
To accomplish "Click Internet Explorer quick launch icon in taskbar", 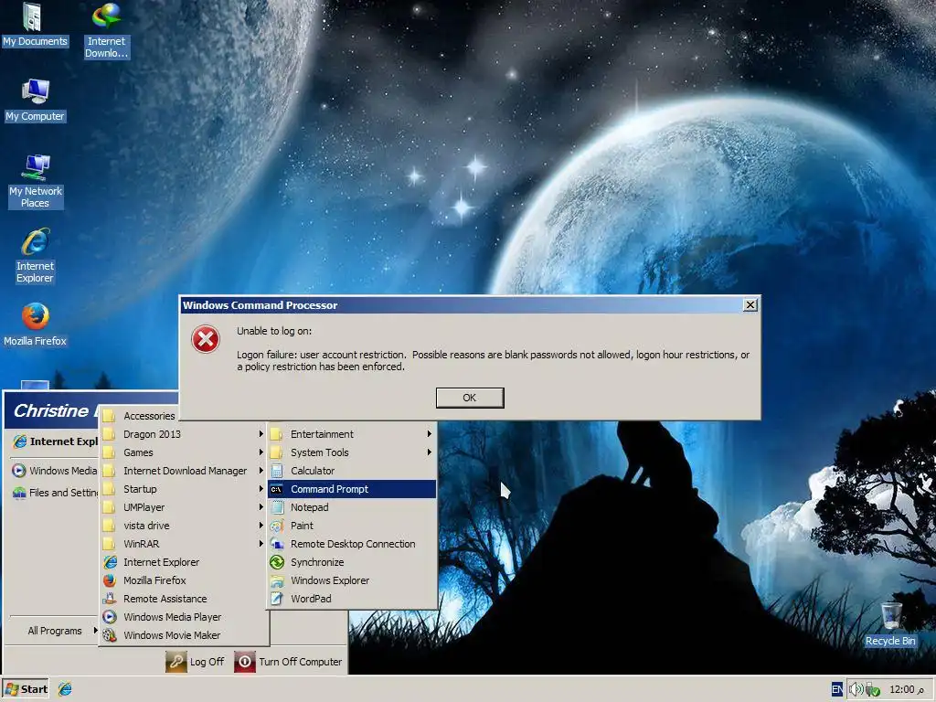I will (65, 689).
